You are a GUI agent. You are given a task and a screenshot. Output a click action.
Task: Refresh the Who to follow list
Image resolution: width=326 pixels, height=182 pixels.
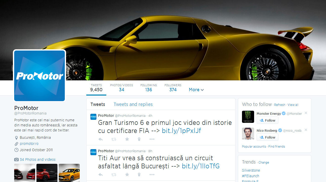(280, 105)
